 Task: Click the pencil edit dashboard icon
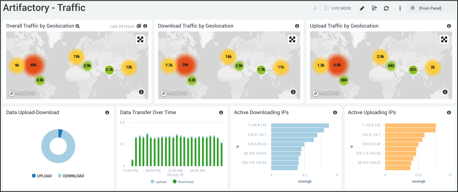362,8
